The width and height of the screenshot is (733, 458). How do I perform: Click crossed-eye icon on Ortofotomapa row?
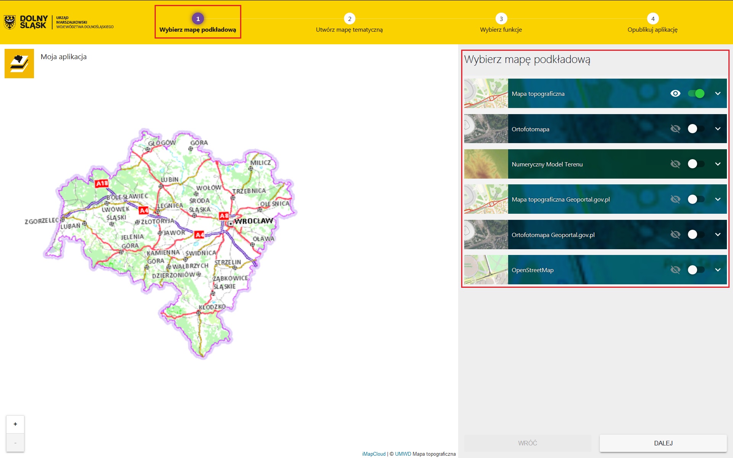[x=675, y=129]
